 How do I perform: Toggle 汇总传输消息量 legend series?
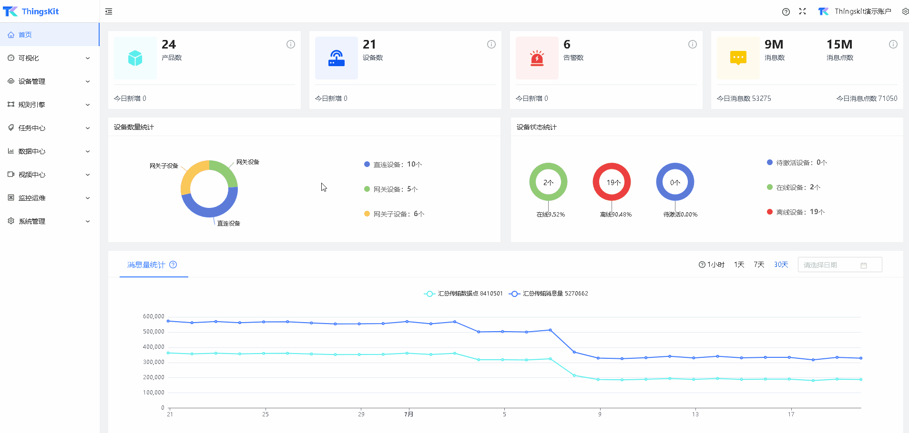[549, 294]
